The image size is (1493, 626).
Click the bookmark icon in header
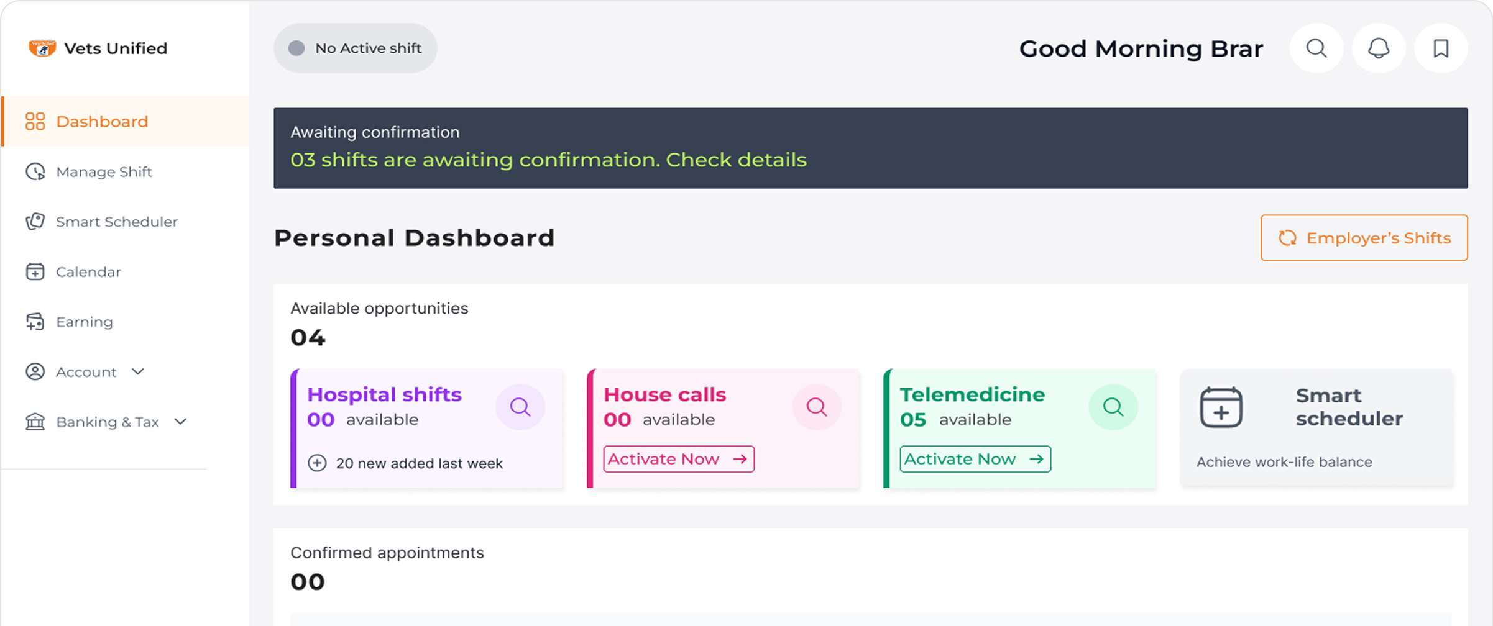point(1440,48)
